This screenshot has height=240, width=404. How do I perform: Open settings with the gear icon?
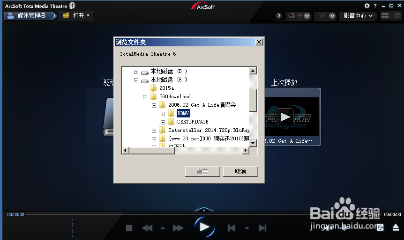(367, 6)
